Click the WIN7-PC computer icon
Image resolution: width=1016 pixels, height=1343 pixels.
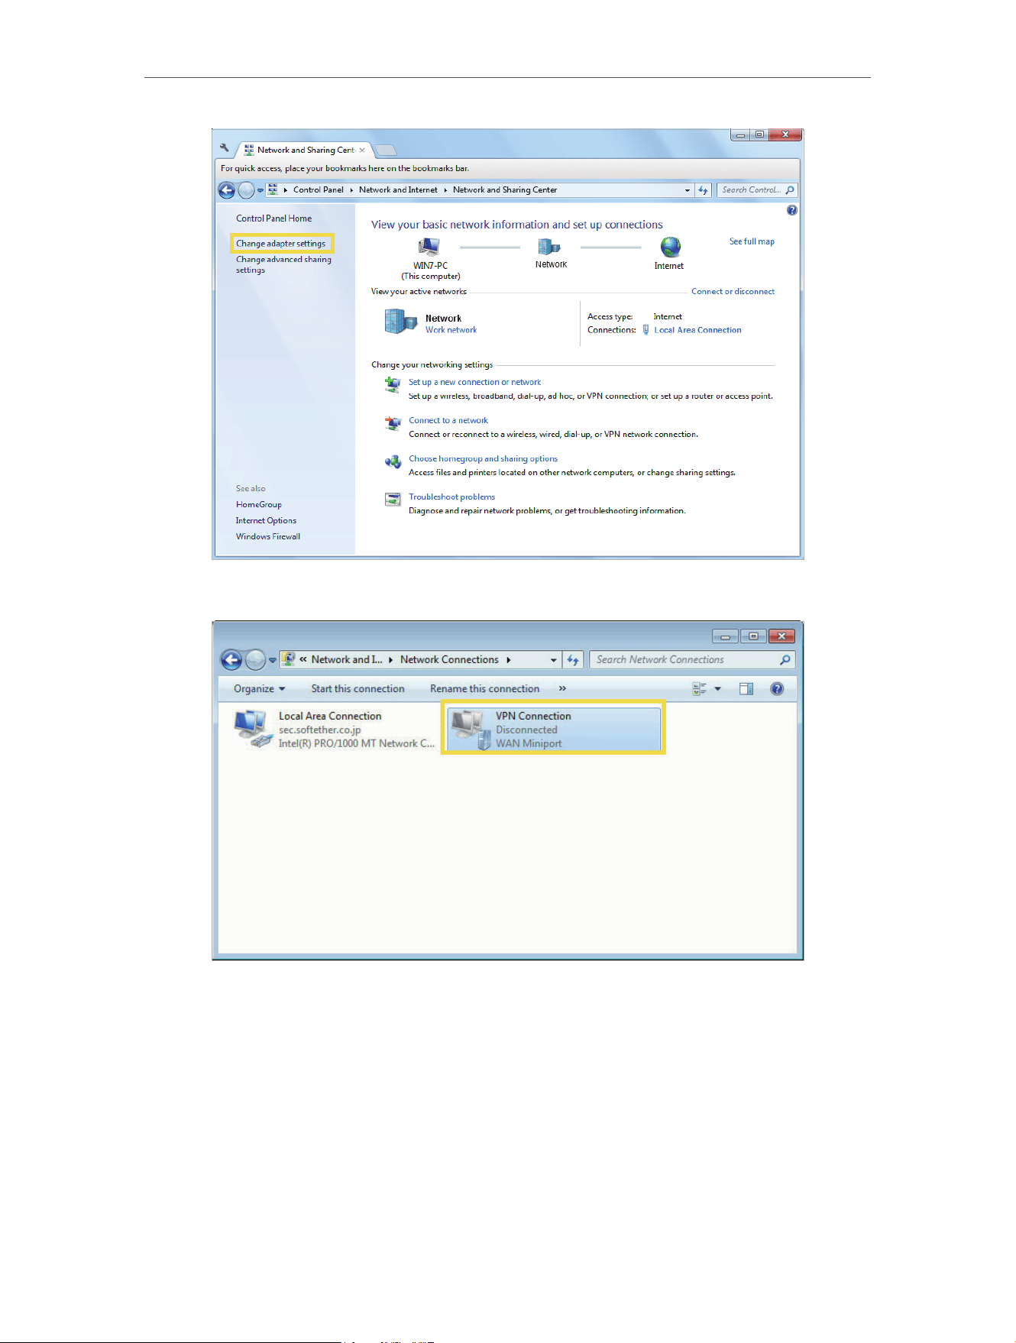[x=429, y=247]
